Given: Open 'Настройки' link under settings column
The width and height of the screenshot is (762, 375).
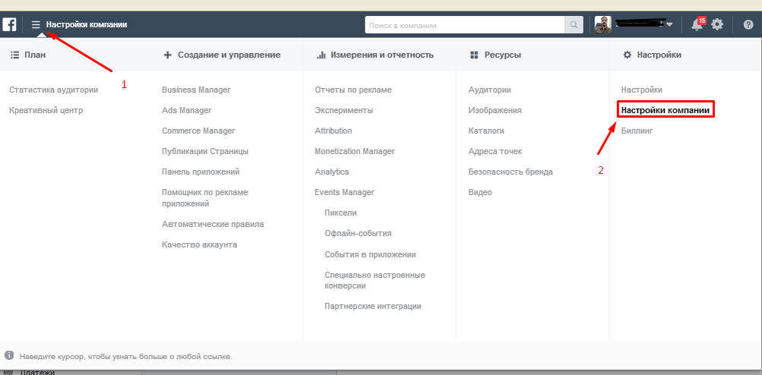Looking at the screenshot, I should (x=642, y=90).
